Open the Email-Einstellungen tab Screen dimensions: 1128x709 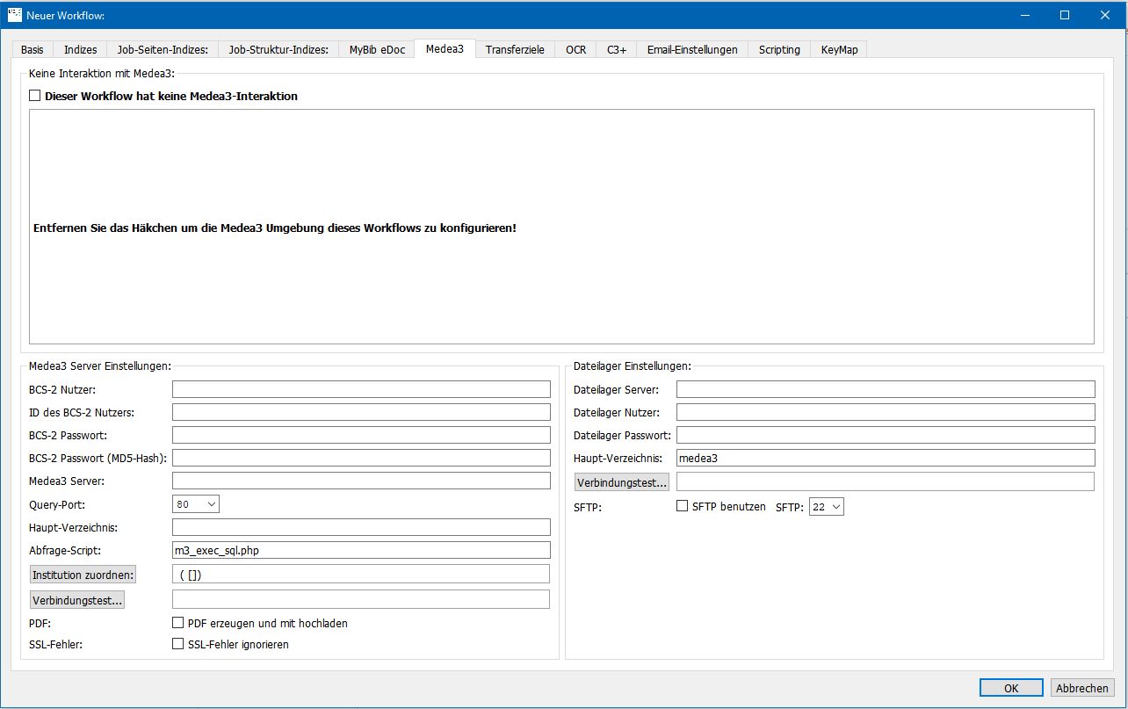pos(692,50)
